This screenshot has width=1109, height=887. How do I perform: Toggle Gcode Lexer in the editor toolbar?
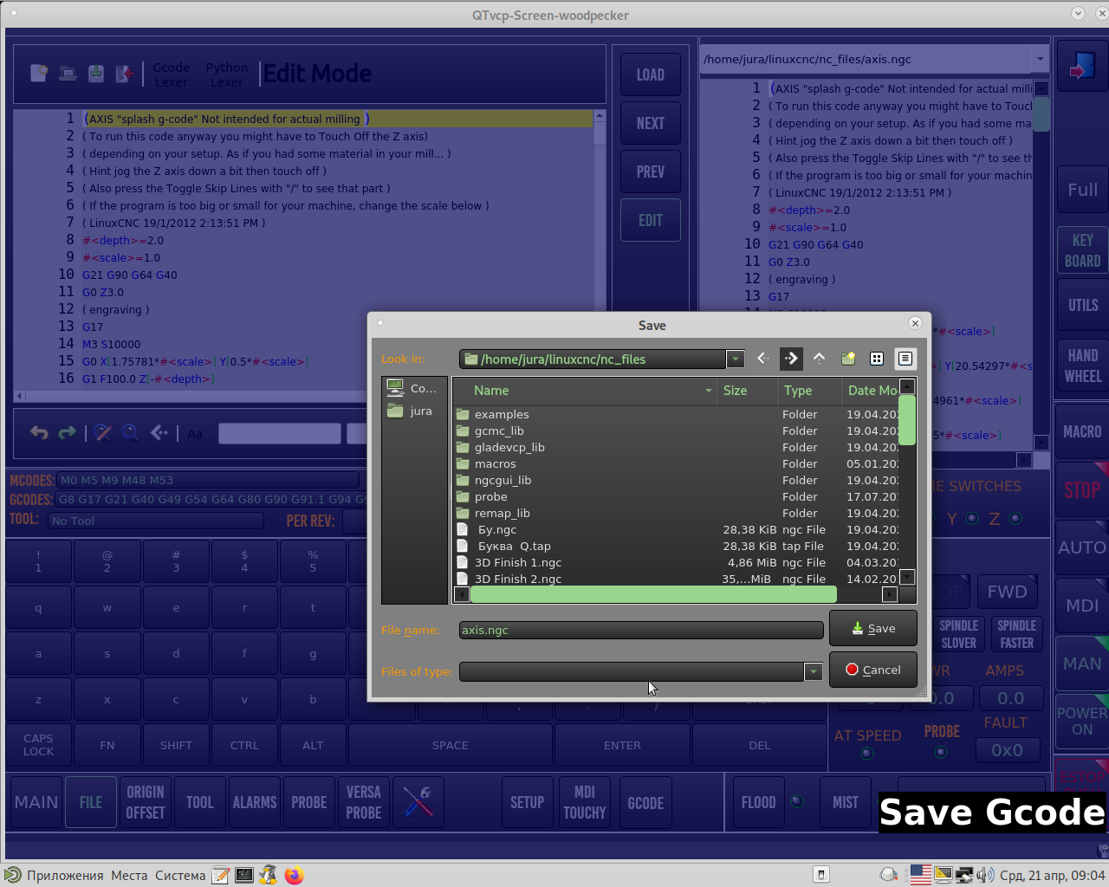click(x=172, y=74)
